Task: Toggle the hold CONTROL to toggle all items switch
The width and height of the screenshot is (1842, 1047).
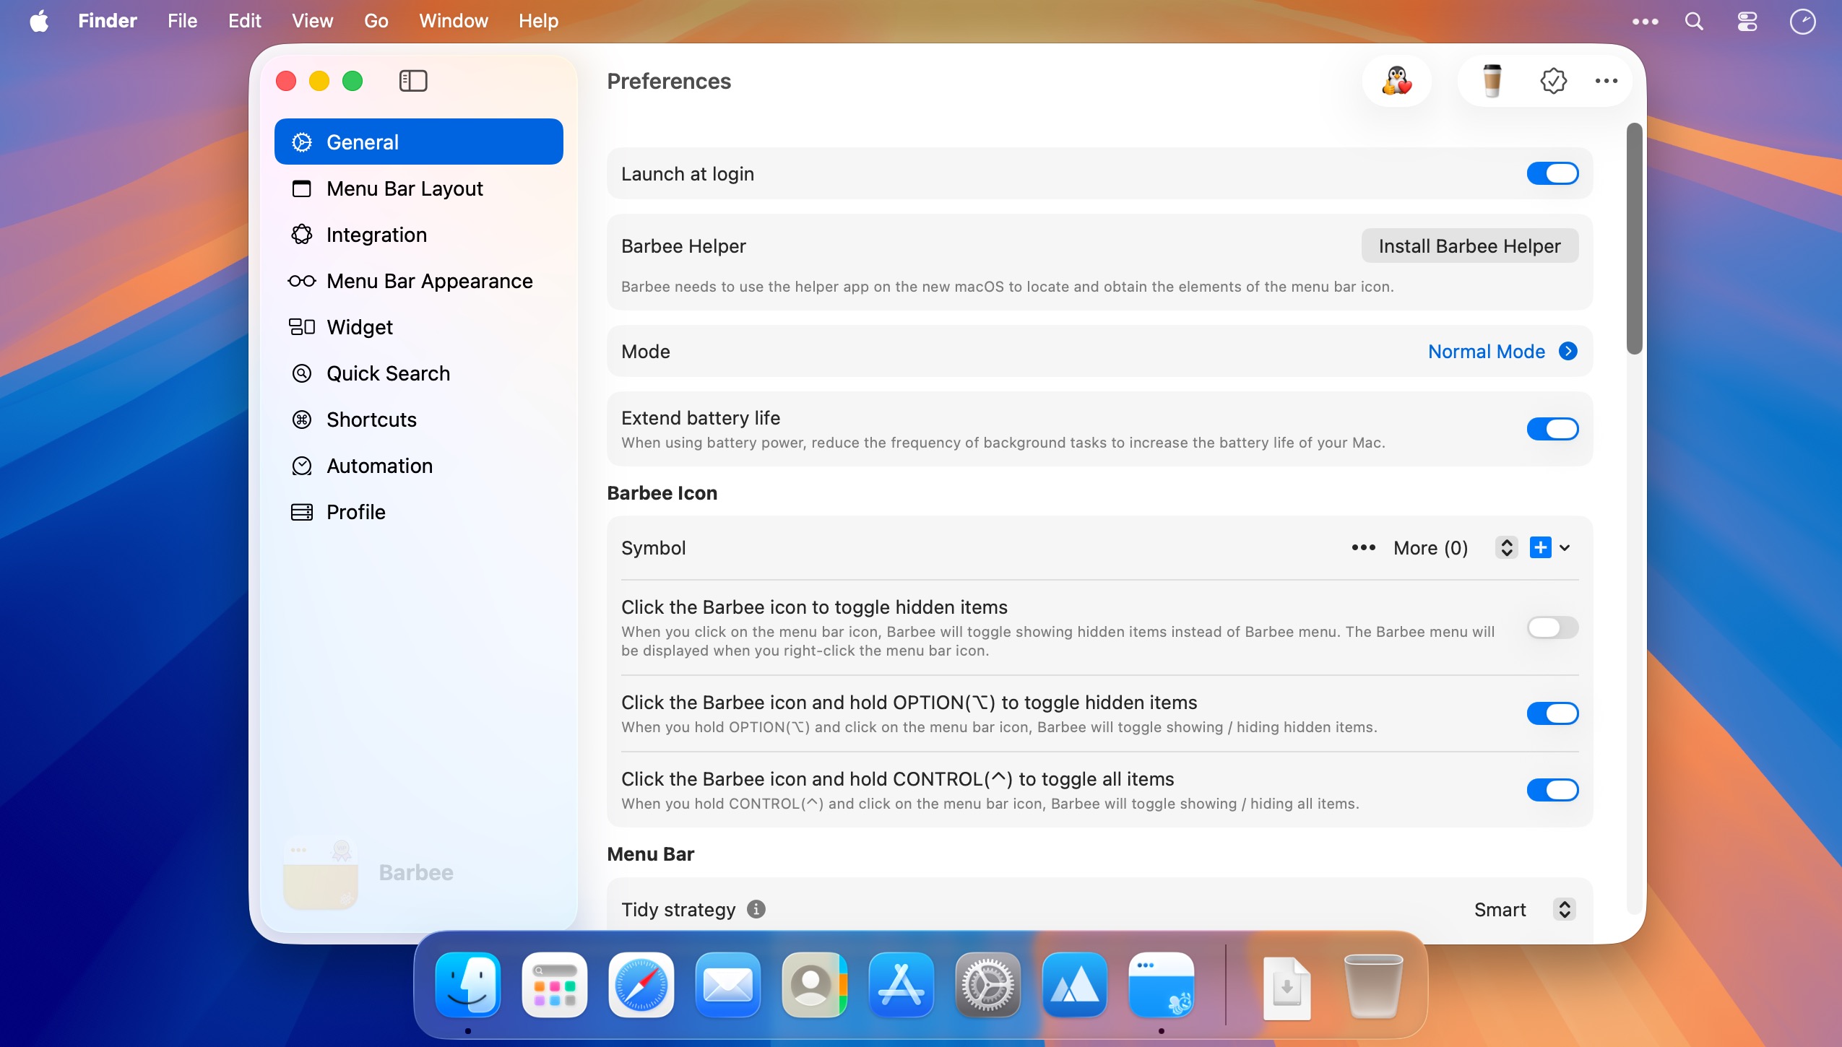Action: (x=1552, y=790)
